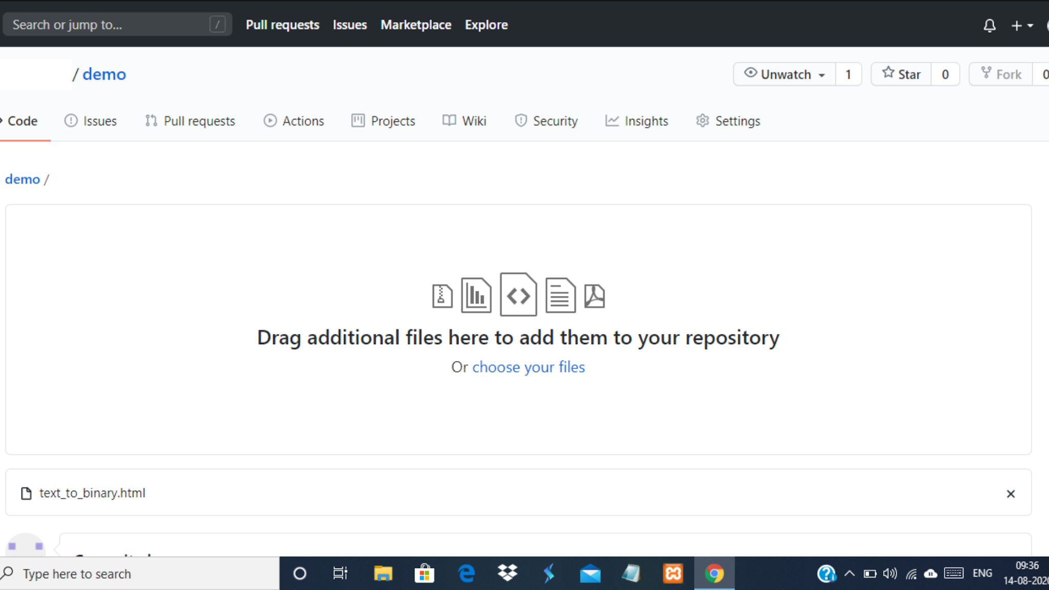1049x590 pixels.
Task: Go to the Marketplace menu
Action: [x=416, y=24]
